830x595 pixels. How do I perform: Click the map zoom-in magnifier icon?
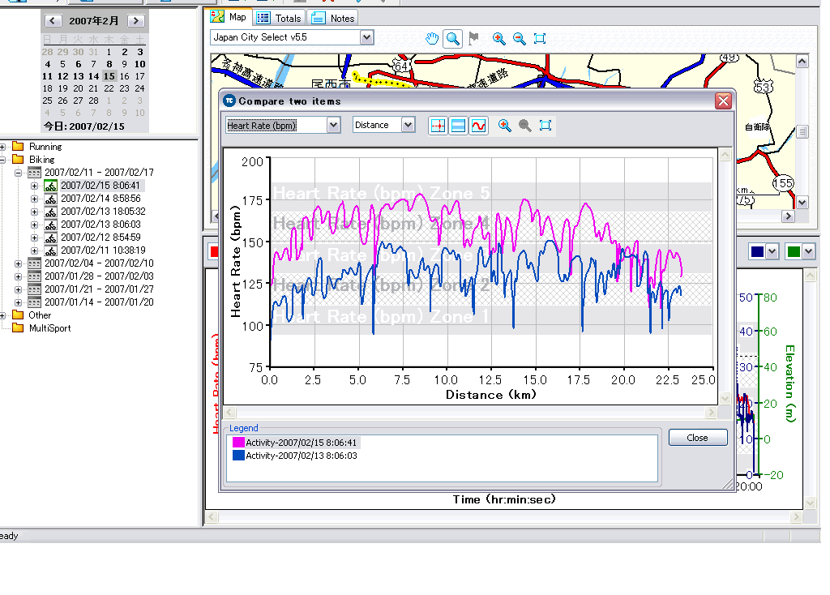click(498, 38)
